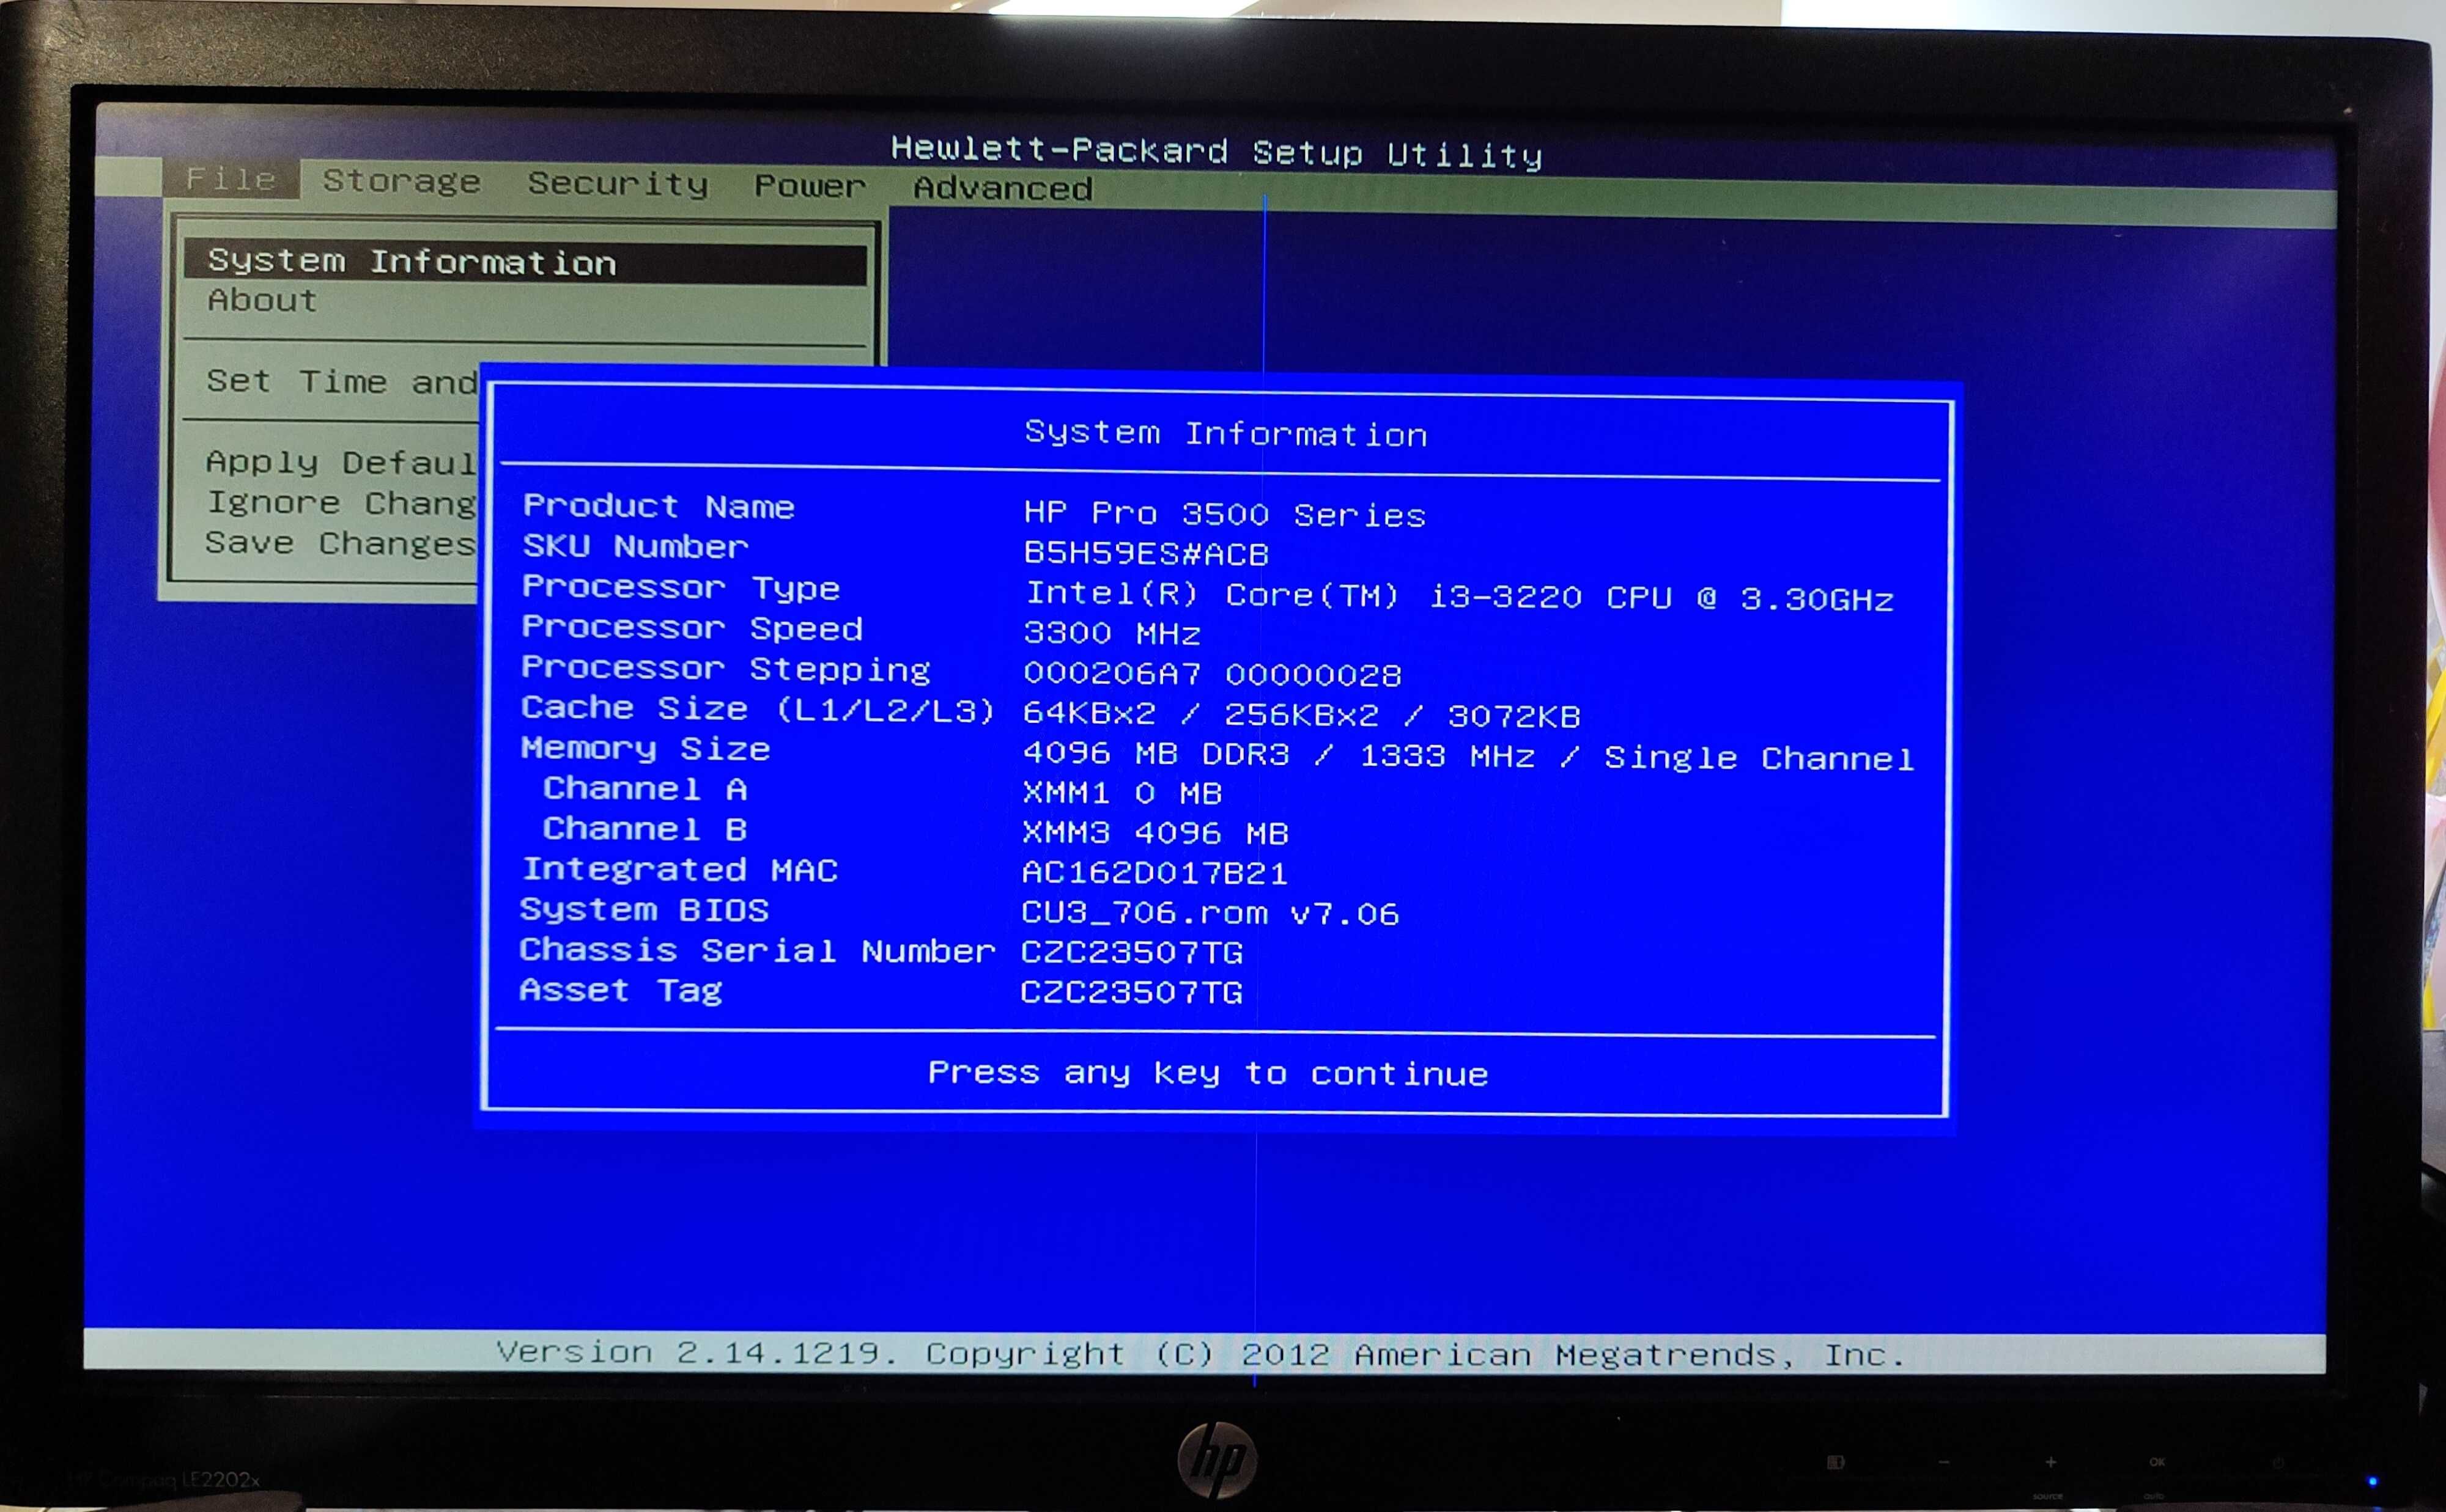The width and height of the screenshot is (2446, 1512).
Task: Open the File menu tab
Action: click(x=231, y=179)
